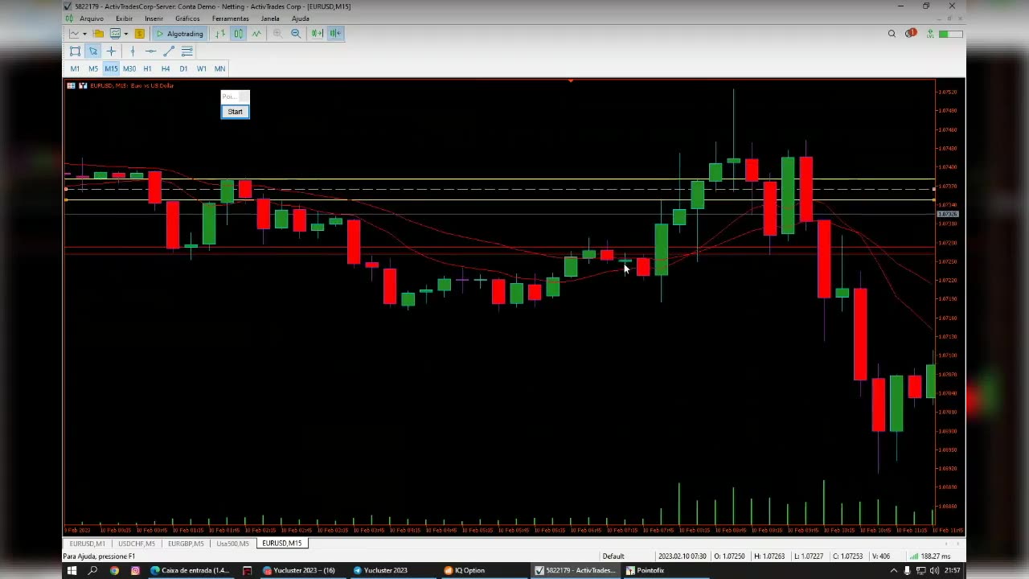Viewport: 1029px width, 579px height.
Task: Click the zoom in magnifier
Action: coord(277,34)
